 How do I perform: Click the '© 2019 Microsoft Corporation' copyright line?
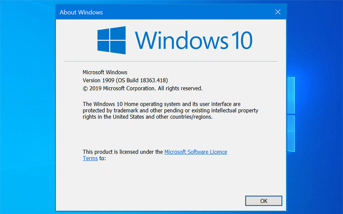tap(143, 89)
